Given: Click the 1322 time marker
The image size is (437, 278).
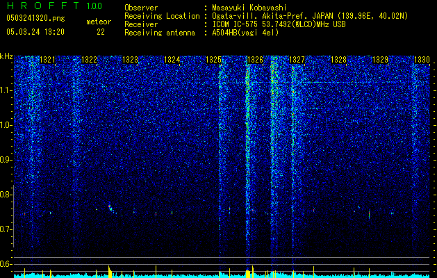Looking at the screenshot, I should [x=89, y=60].
